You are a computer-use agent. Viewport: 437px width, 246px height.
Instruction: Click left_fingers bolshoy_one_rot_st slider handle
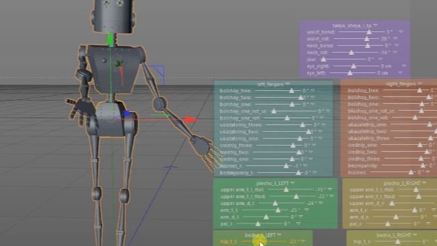(x=274, y=111)
